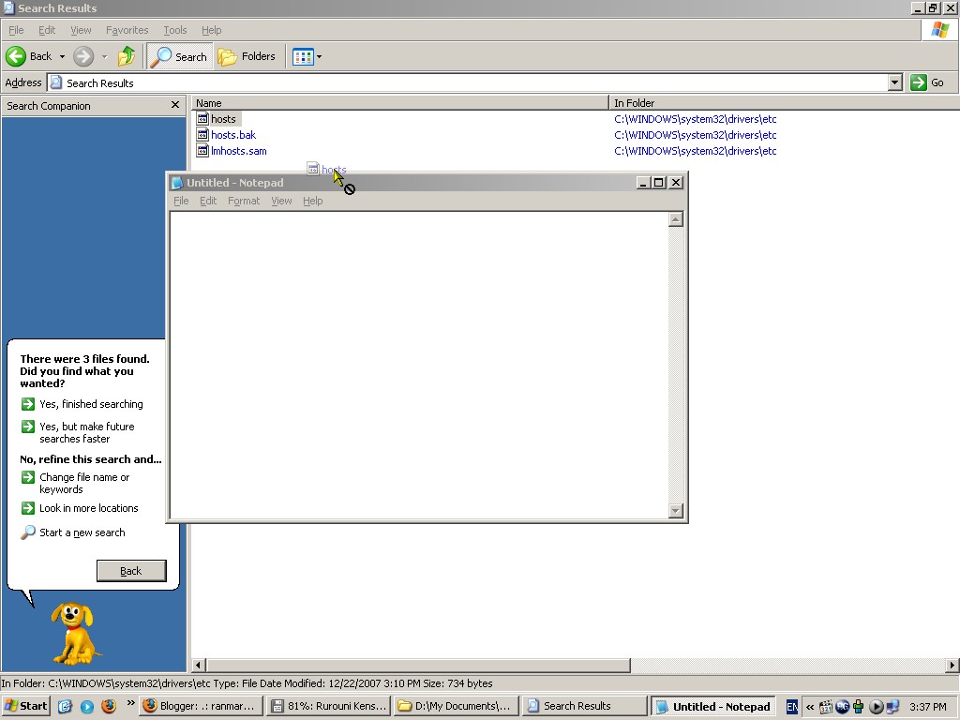Click the Back arrow icon in Explorer toolbar
The height and width of the screenshot is (720, 960).
click(x=16, y=56)
